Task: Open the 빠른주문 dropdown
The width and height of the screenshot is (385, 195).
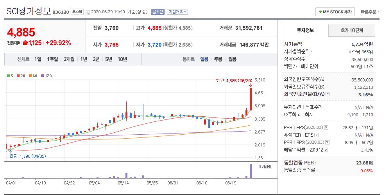Action: (x=370, y=12)
